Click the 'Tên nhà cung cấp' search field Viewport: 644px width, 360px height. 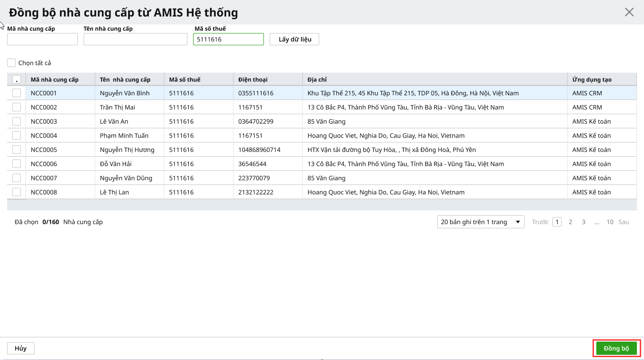click(135, 39)
